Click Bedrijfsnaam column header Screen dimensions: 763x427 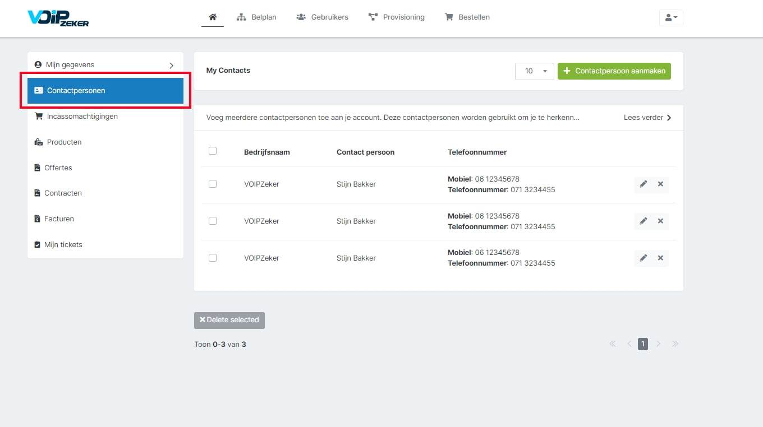point(267,152)
